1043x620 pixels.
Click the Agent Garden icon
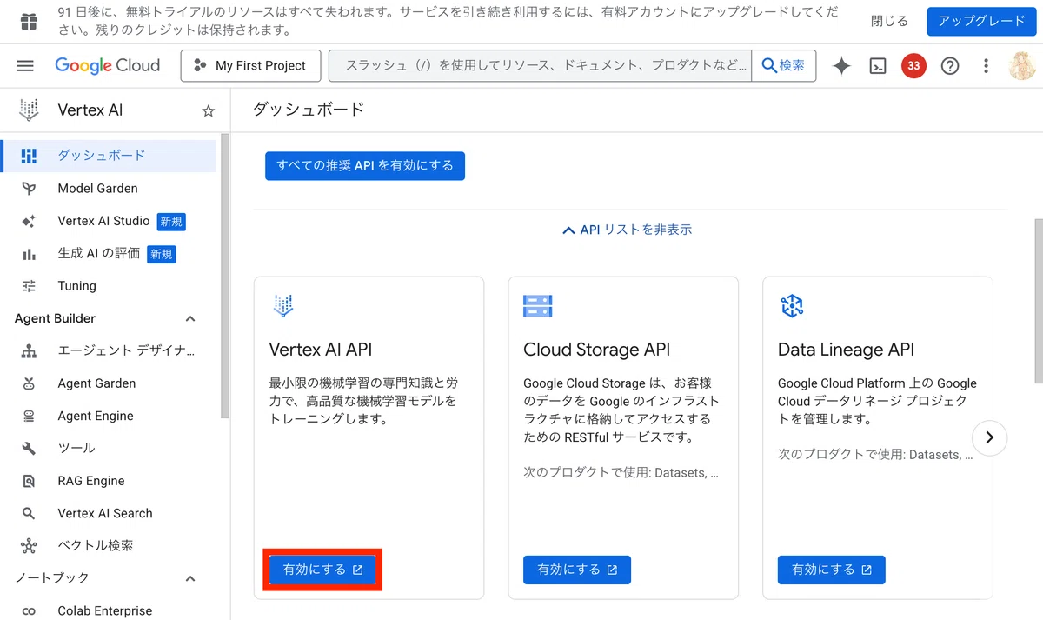29,383
